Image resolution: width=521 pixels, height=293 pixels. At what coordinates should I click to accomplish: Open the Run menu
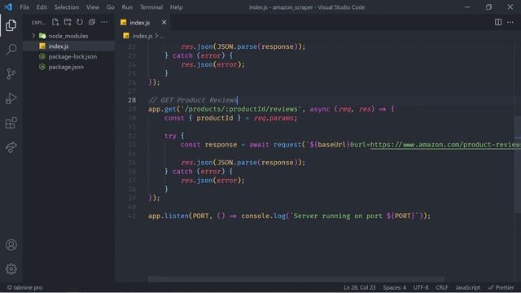click(x=127, y=7)
